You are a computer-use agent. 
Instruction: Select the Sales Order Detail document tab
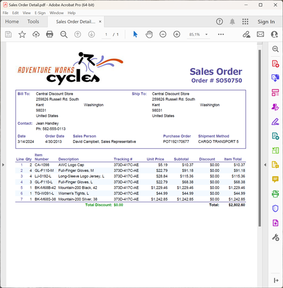(x=76, y=22)
